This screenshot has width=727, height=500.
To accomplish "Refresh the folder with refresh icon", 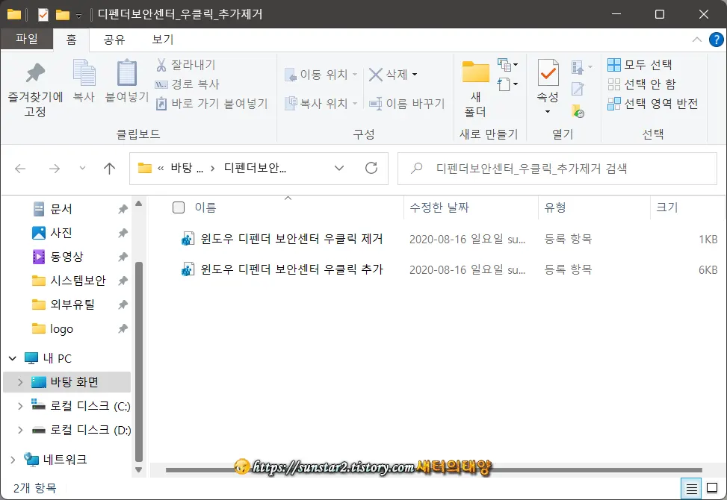I will point(371,168).
